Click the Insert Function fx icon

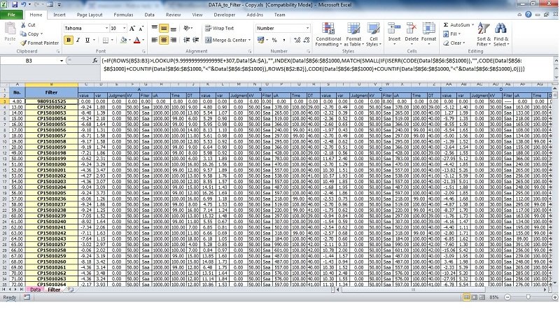click(96, 62)
